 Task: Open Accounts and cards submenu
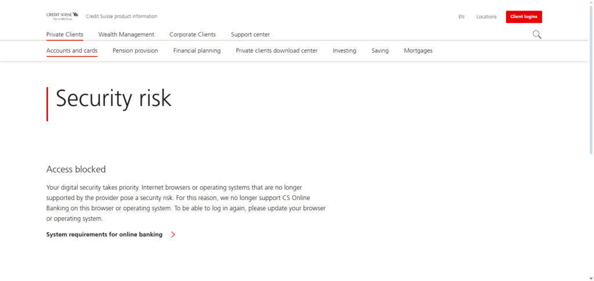(72, 51)
